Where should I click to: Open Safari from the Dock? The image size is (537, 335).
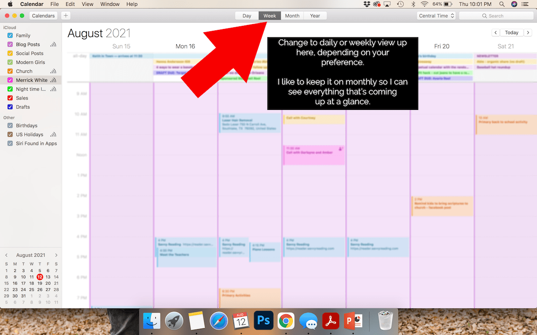point(219,320)
